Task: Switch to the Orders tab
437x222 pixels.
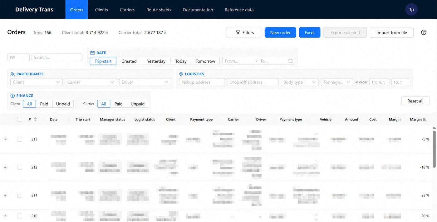Action: 76,10
